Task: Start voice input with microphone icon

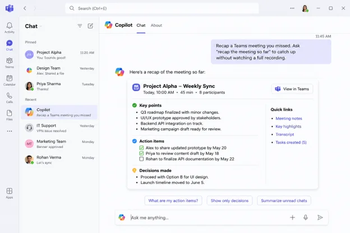Action: point(306,217)
